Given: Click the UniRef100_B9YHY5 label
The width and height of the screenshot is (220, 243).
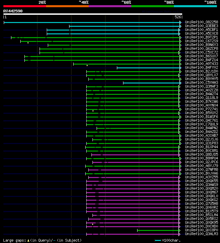Looking at the screenshot, I should tap(201, 79).
